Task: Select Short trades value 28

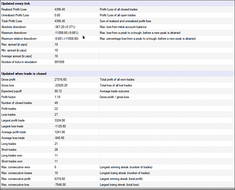Action: point(56,149)
